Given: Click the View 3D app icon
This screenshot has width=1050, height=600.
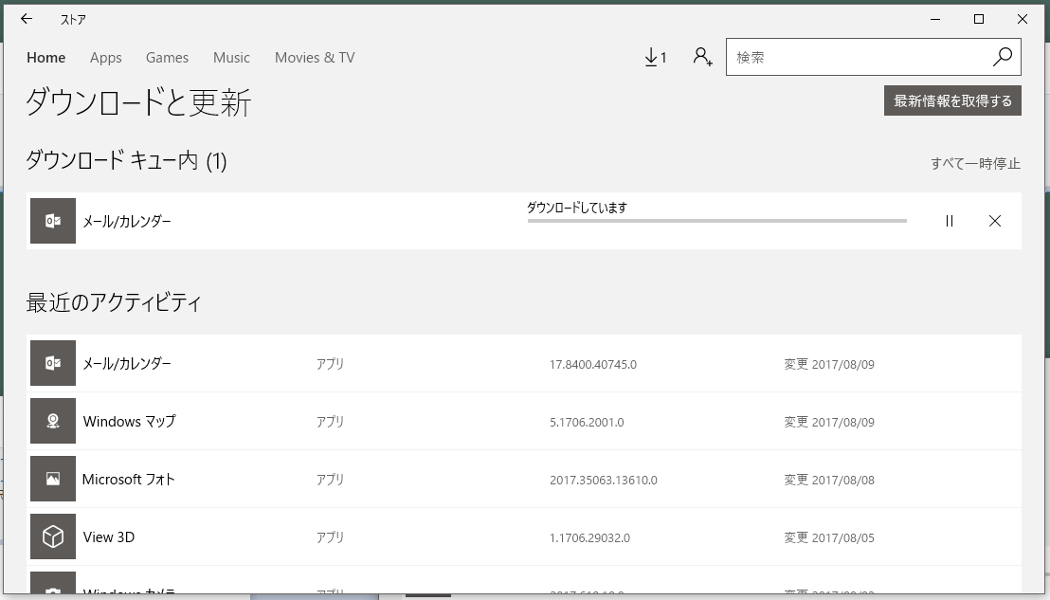Looking at the screenshot, I should point(53,536).
